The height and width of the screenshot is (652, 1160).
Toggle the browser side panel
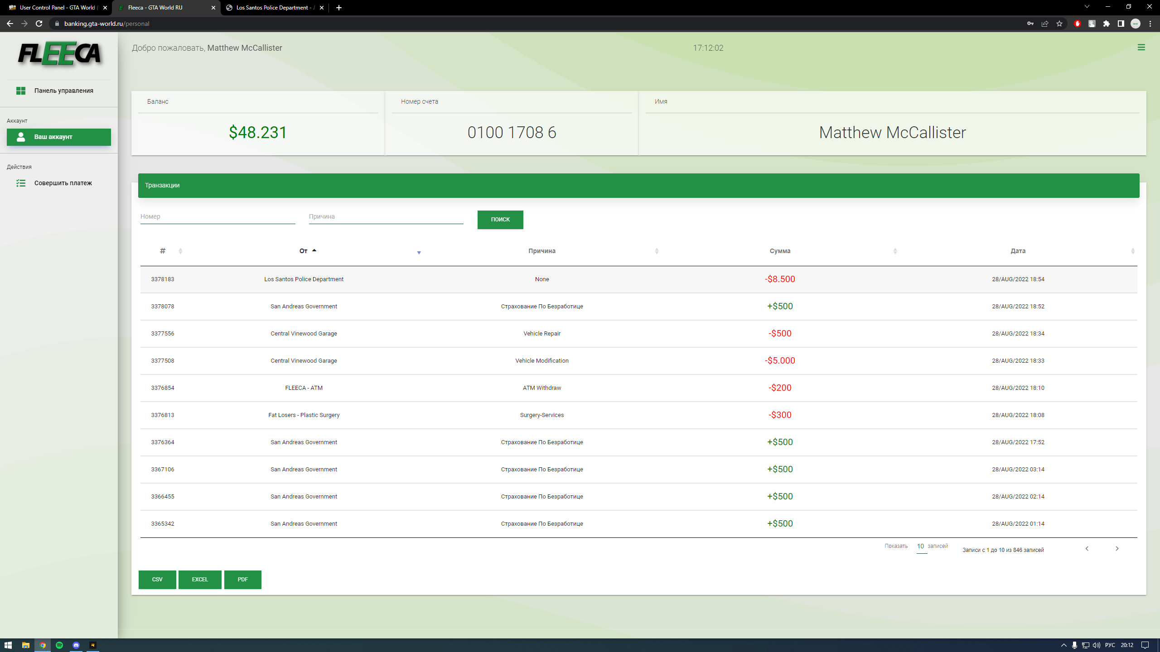1121,24
